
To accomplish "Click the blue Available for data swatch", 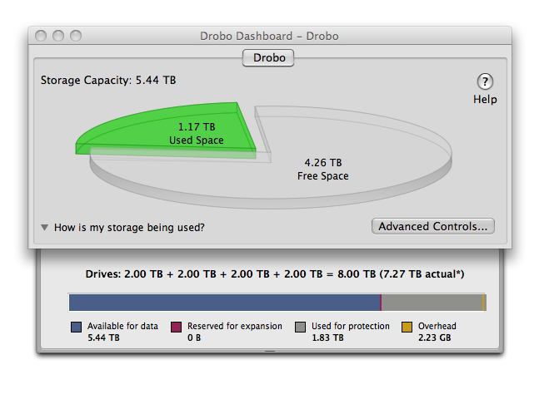I will tap(77, 328).
